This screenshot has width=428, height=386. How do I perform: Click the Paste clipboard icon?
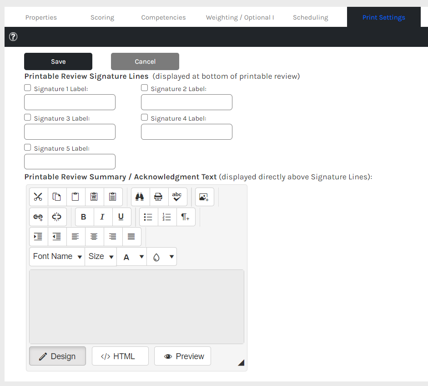tap(76, 197)
